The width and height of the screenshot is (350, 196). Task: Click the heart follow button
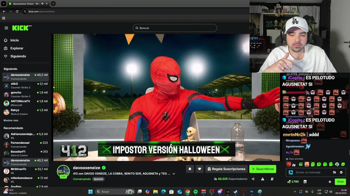[x=200, y=169]
